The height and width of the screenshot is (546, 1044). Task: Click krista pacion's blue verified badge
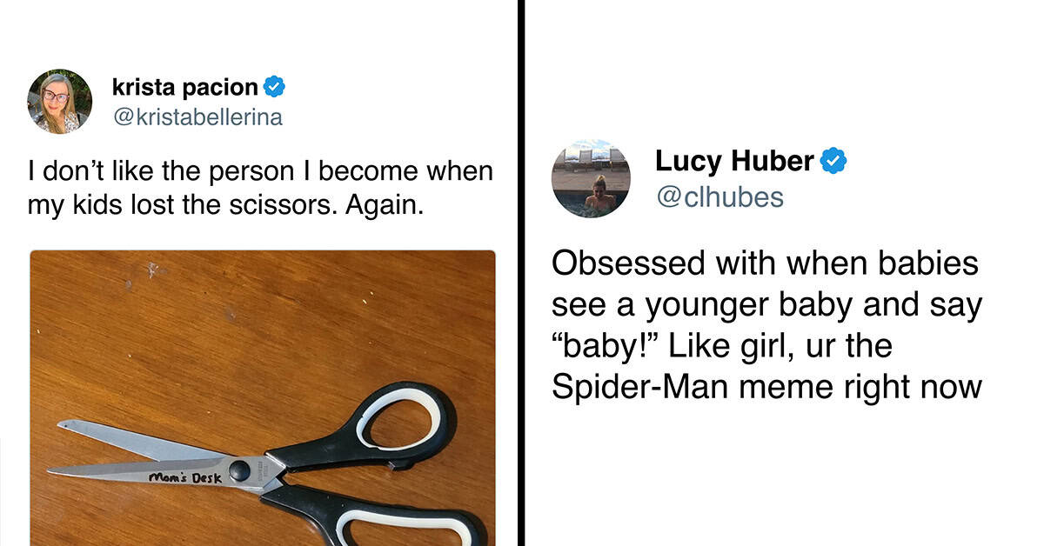click(x=275, y=88)
